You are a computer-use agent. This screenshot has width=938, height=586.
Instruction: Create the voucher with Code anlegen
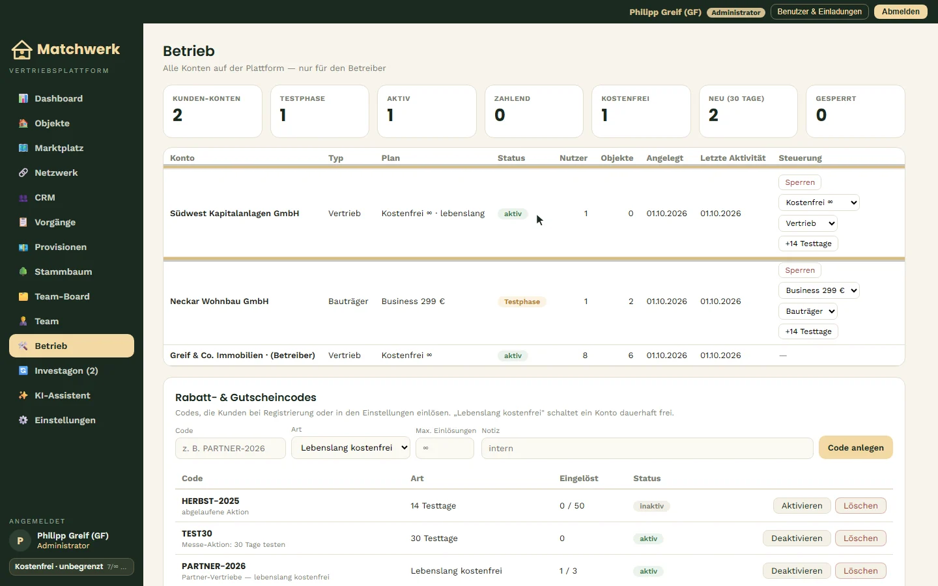[855, 448]
